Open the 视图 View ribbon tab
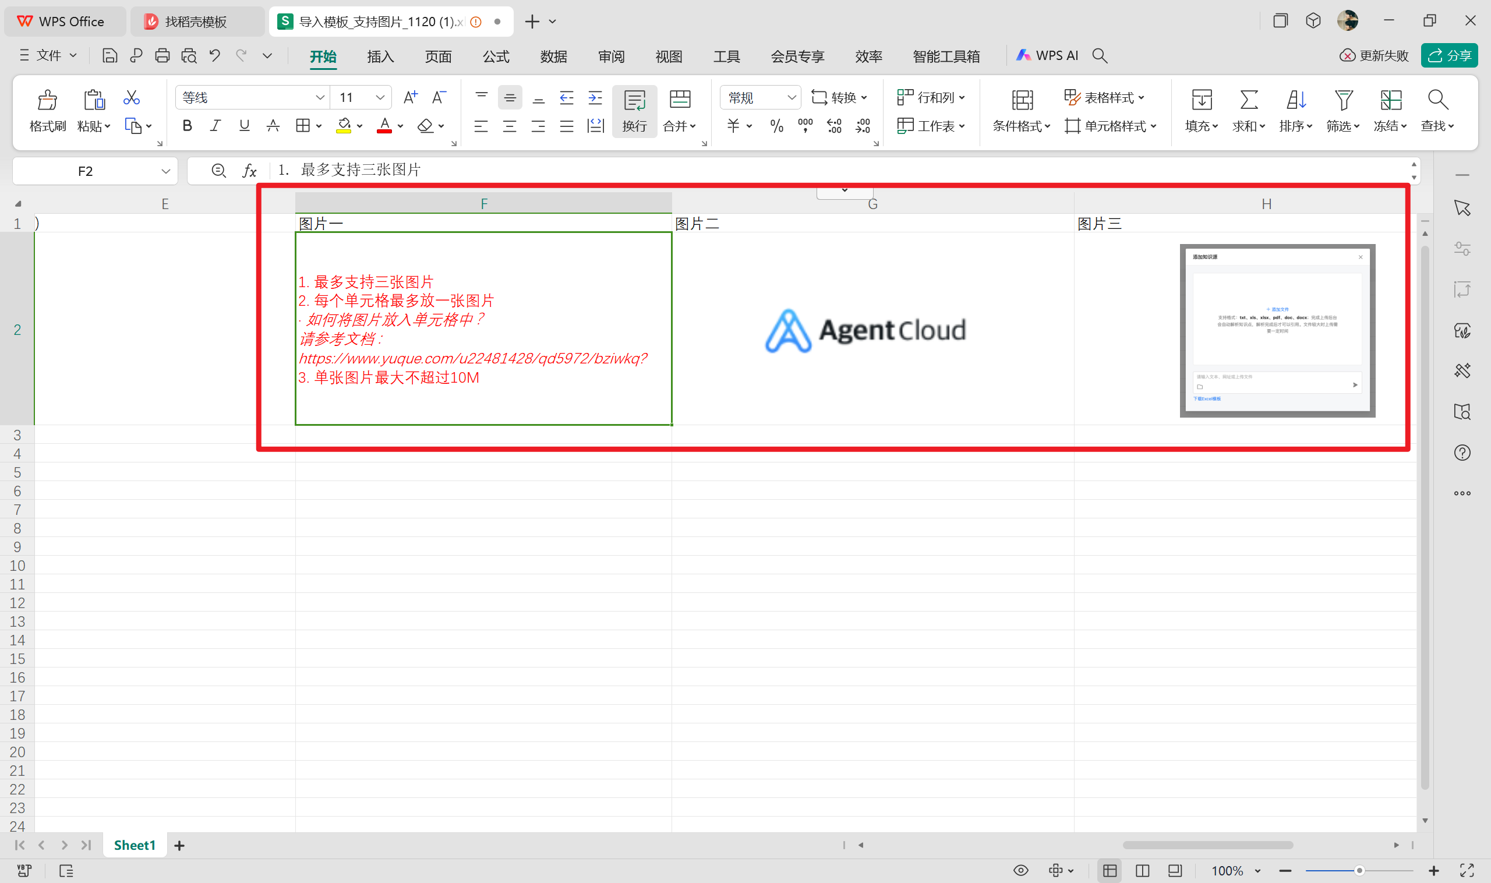Viewport: 1491px width, 883px height. [669, 56]
